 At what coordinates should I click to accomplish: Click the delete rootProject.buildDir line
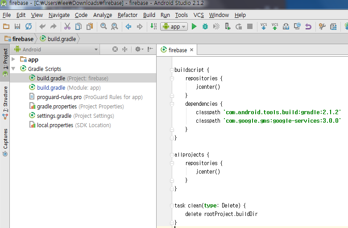(221, 214)
